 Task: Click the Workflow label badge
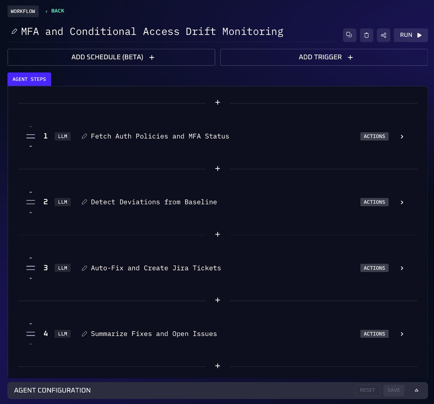coord(23,11)
